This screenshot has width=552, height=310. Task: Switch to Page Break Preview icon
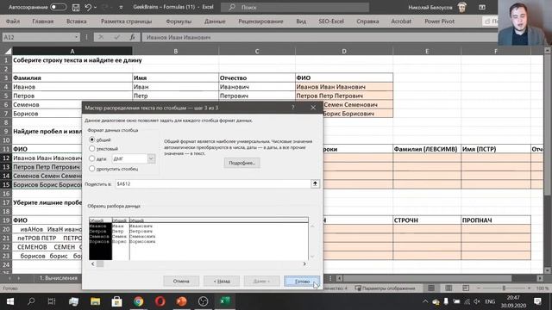tap(466, 288)
